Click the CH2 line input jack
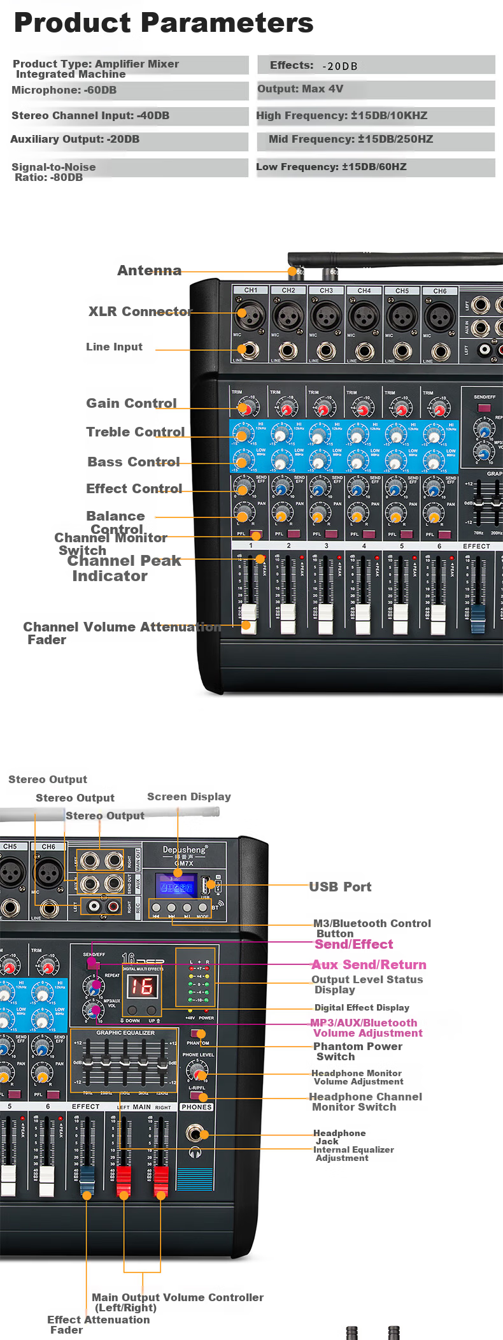This screenshot has height=1340, width=503. coord(288,350)
